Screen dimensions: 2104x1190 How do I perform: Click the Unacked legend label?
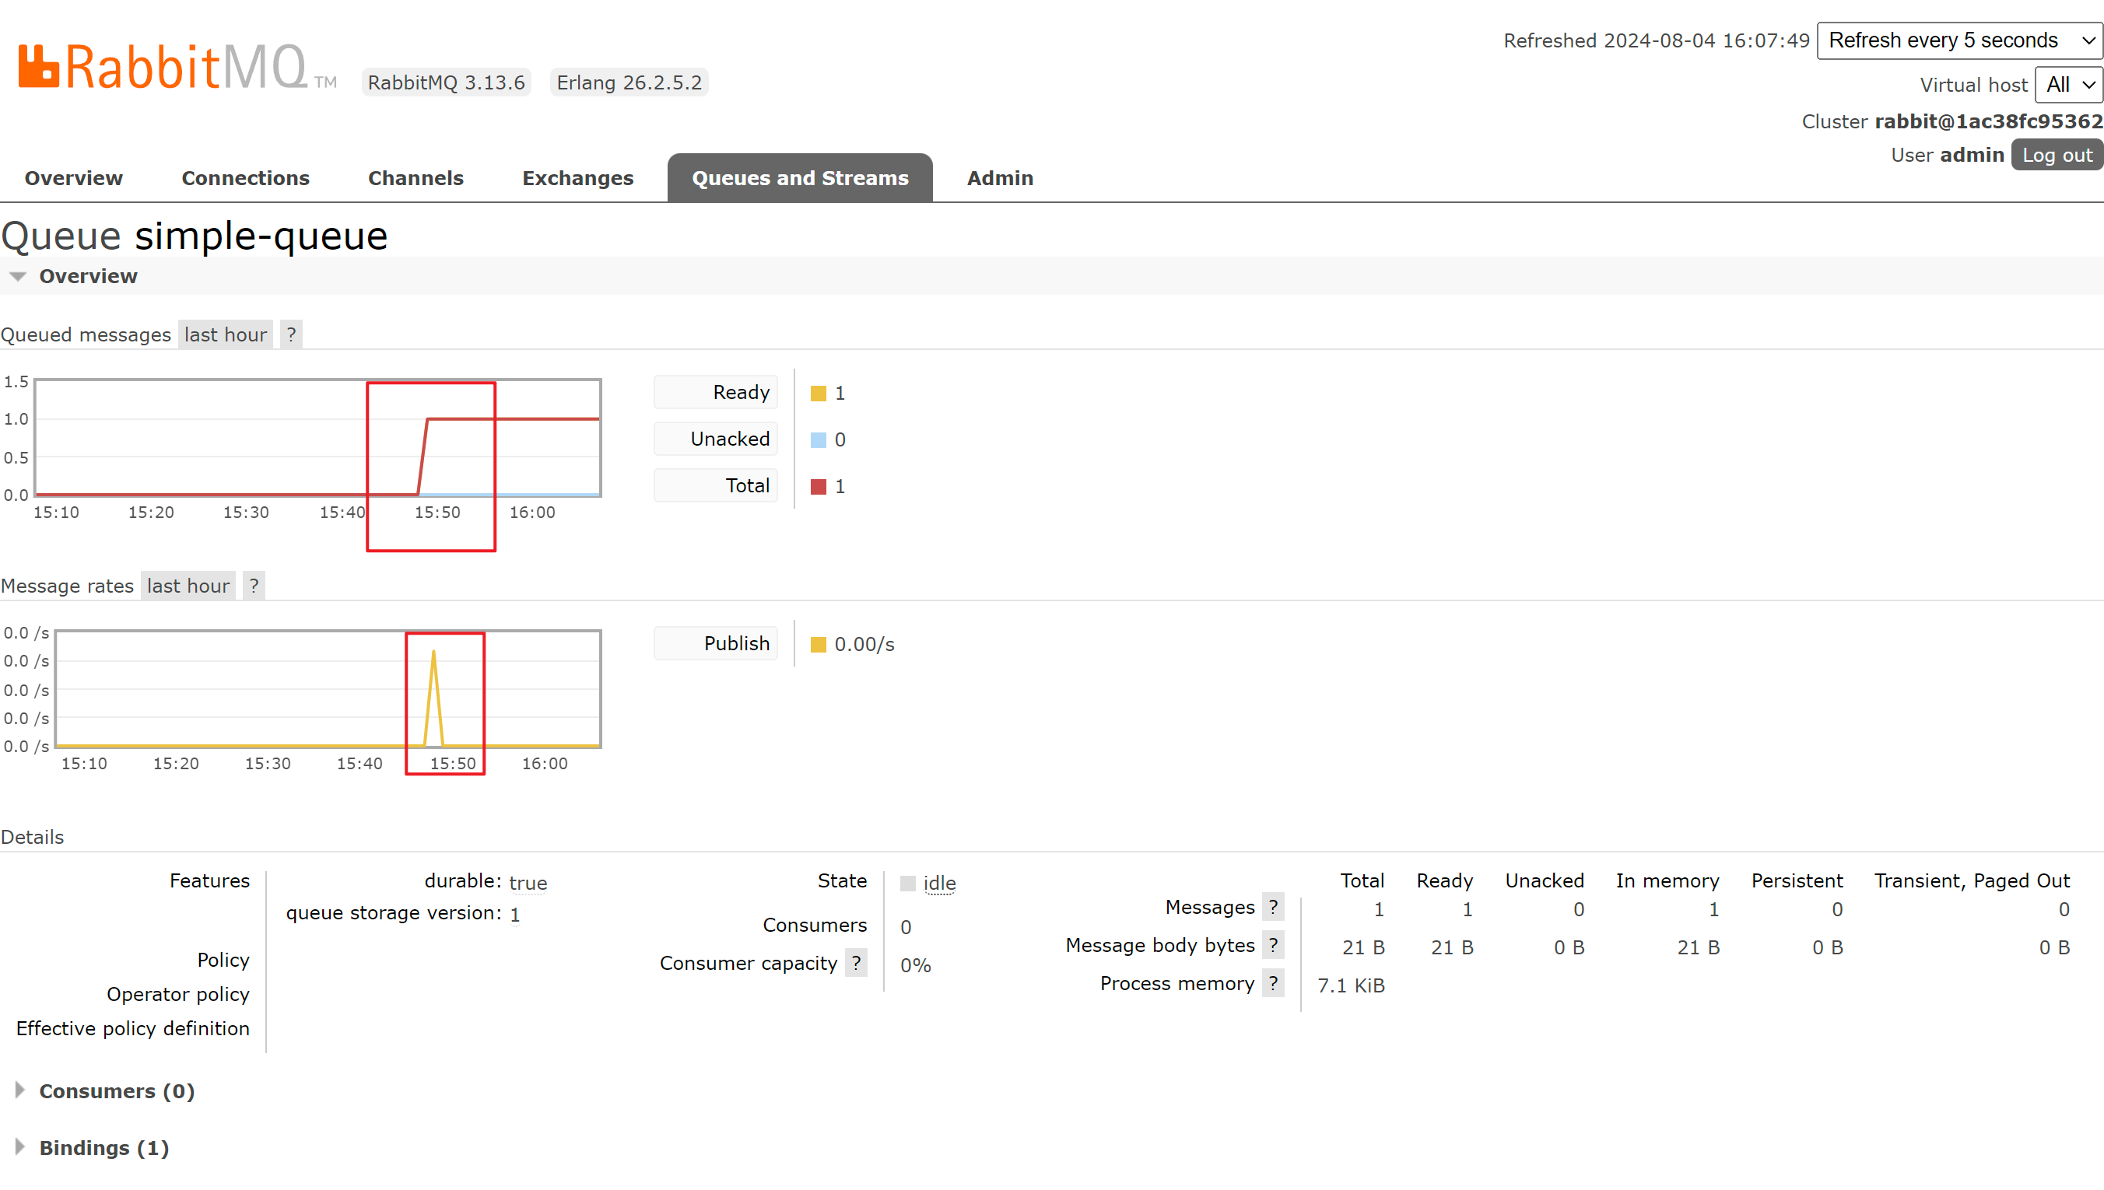click(x=715, y=439)
